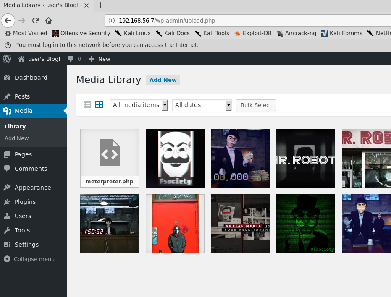Screen dimensions: 391x297
Task: Select the green #fsociety thumbnail
Action: click(306, 224)
